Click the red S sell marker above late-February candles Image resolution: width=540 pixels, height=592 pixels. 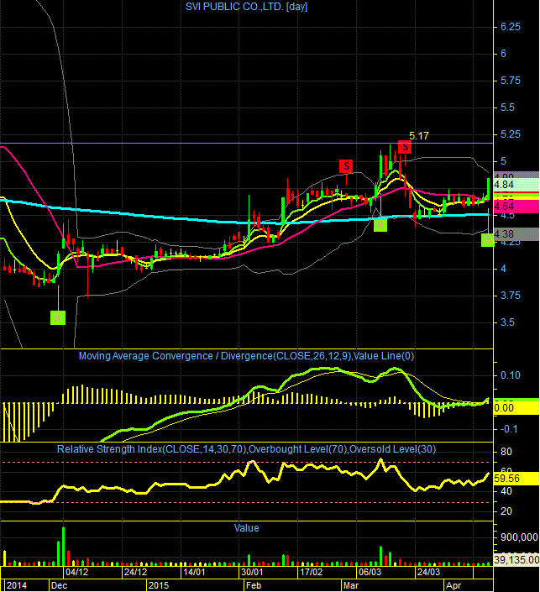(x=346, y=166)
